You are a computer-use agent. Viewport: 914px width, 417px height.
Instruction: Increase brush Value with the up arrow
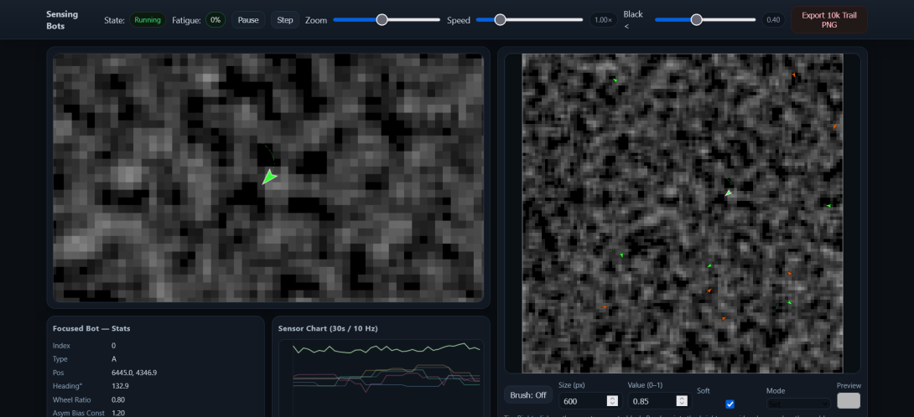682,398
